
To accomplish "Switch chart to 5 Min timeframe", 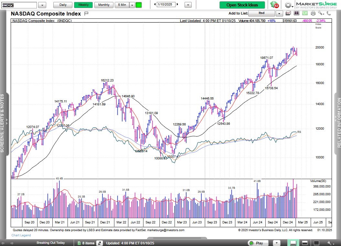I will 122,5.
